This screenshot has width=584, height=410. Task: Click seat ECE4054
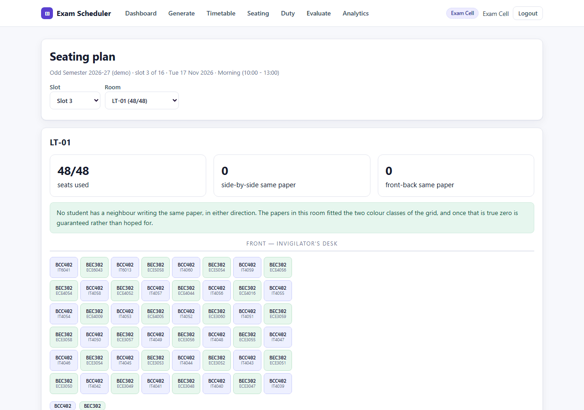[x=64, y=291]
